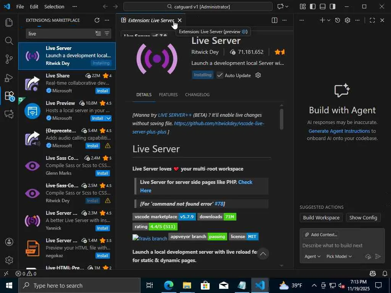Install Live Sass Compiler by Glenn Marks
This screenshot has width=391, height=293.
(x=102, y=173)
